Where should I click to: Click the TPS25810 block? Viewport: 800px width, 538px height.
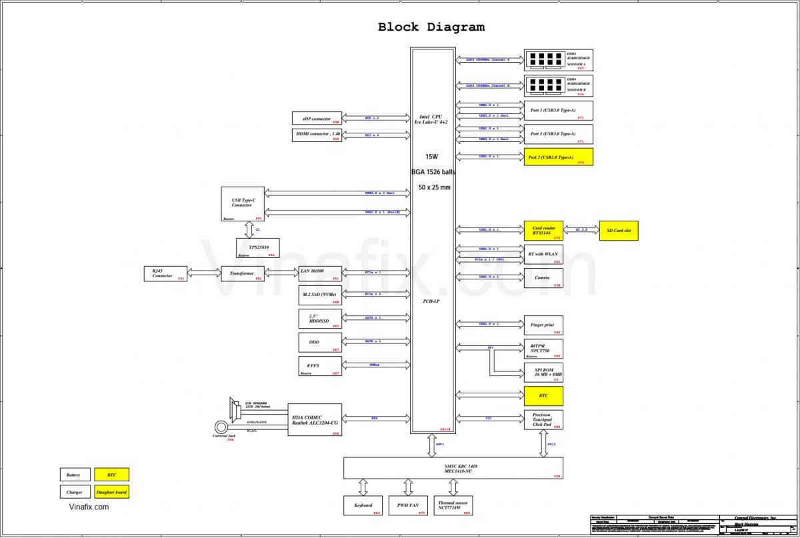pyautogui.click(x=257, y=248)
